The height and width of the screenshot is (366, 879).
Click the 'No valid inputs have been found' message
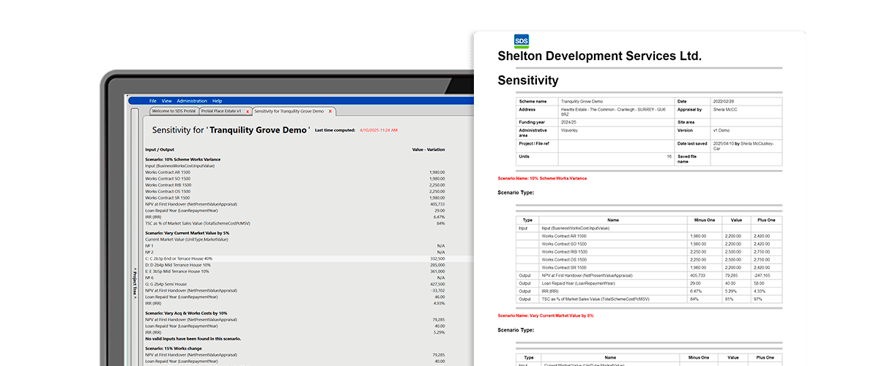193,339
